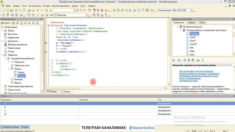Click the green down-arrow icon in module toolbar
Screen dimensions: 235x132
point(47,15)
